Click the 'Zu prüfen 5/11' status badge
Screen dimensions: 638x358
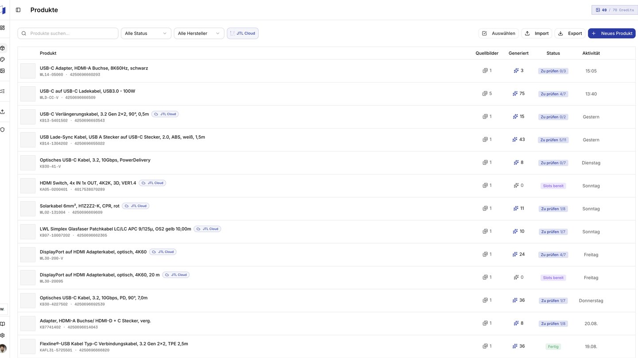coord(553,140)
